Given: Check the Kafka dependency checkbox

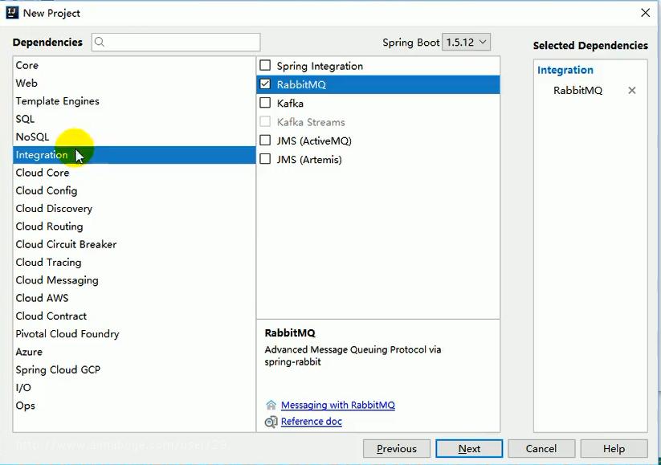Looking at the screenshot, I should coord(265,103).
